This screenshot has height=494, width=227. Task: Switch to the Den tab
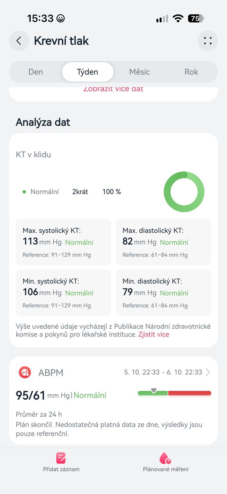coord(36,72)
